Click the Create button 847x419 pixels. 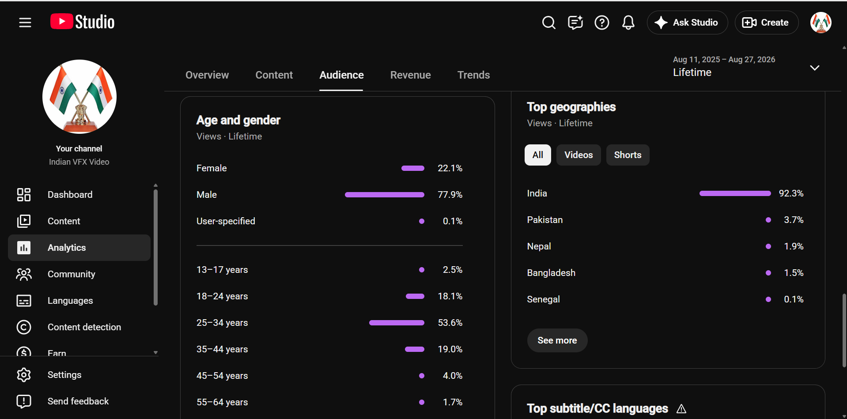[766, 23]
